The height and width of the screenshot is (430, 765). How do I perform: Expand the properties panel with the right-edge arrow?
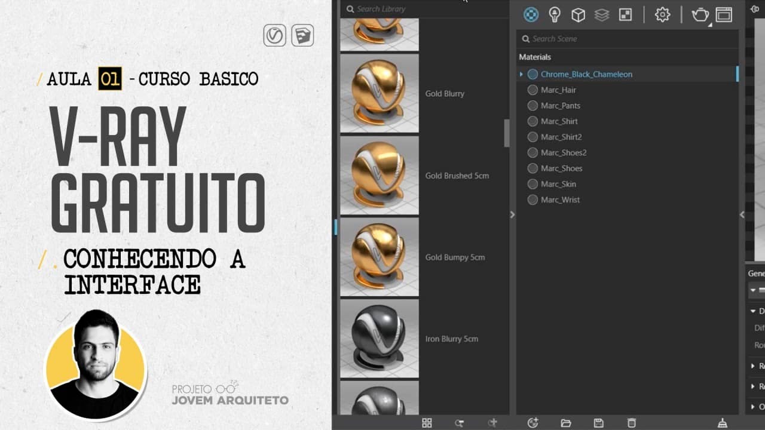click(742, 214)
